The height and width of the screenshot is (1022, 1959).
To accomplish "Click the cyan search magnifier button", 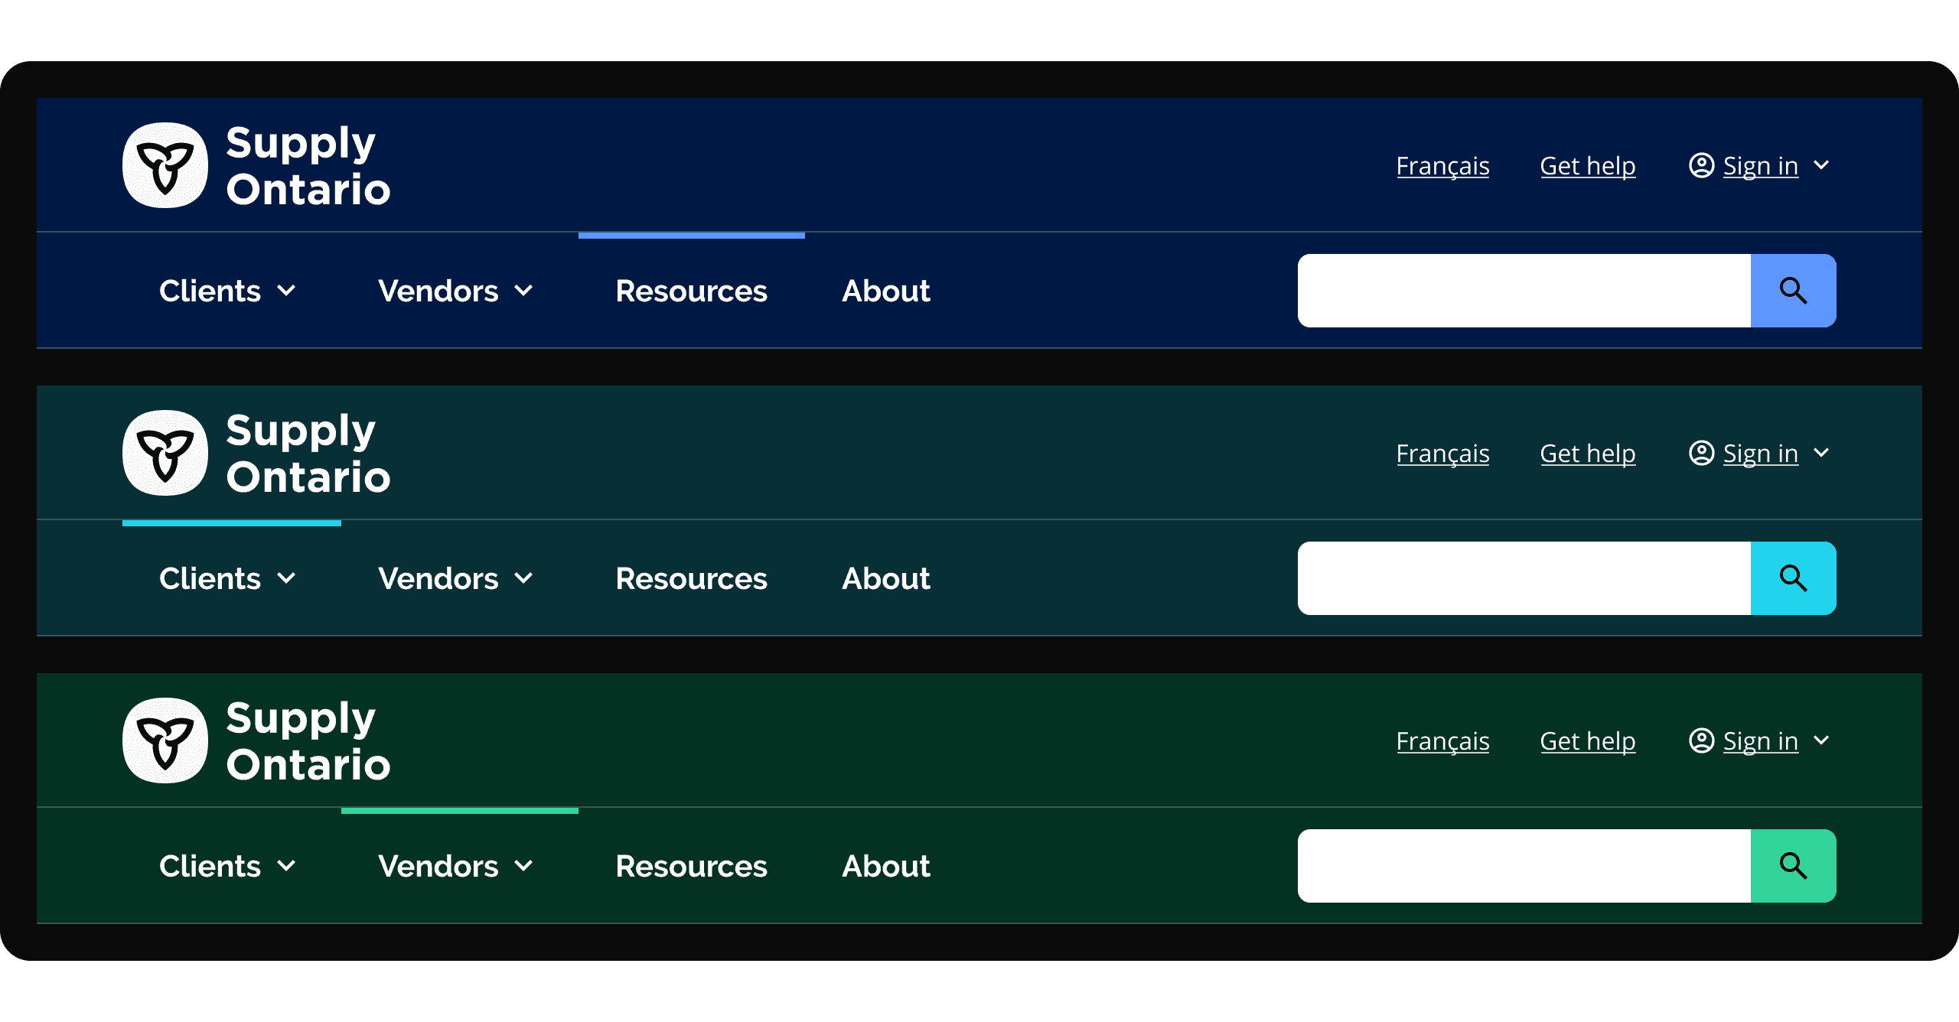I will point(1793,578).
